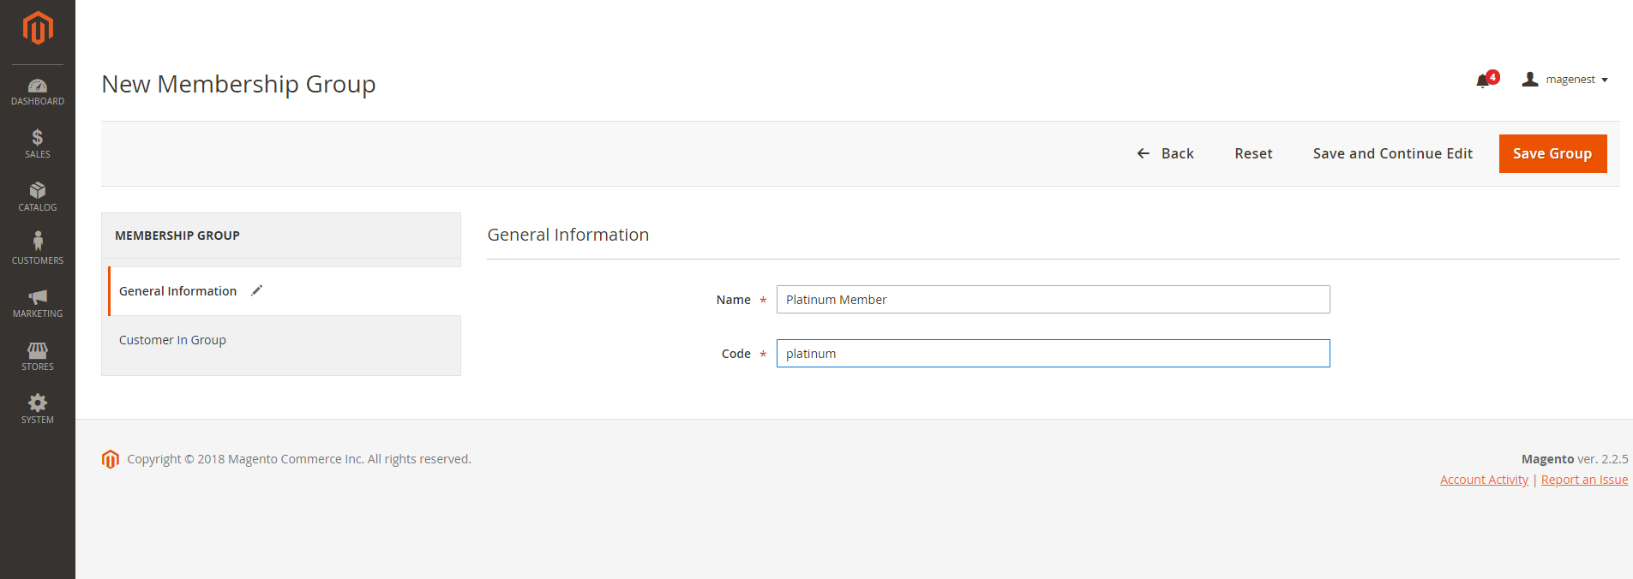Switch to Customer In Group tab
This screenshot has height=579, width=1633.
(x=172, y=340)
